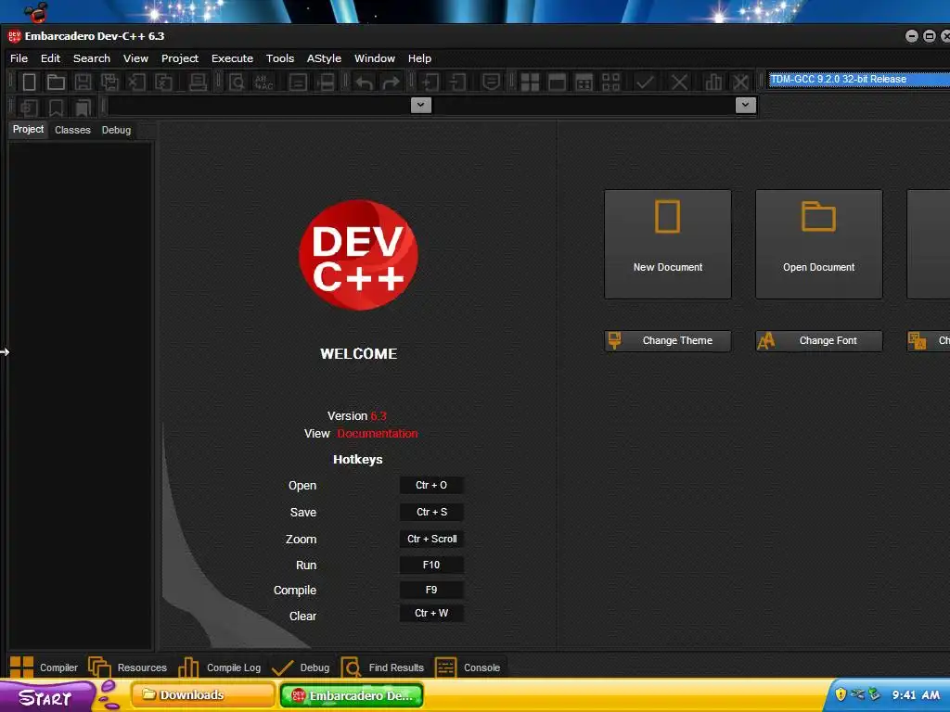This screenshot has width=950, height=712.
Task: Open the Compiler bottom tab
Action: [45, 667]
